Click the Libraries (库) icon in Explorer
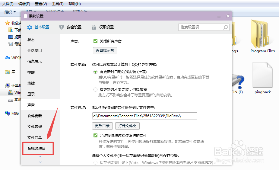 (x=8, y=72)
